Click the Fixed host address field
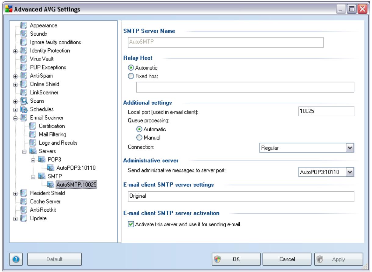 pyautogui.click(x=245, y=87)
